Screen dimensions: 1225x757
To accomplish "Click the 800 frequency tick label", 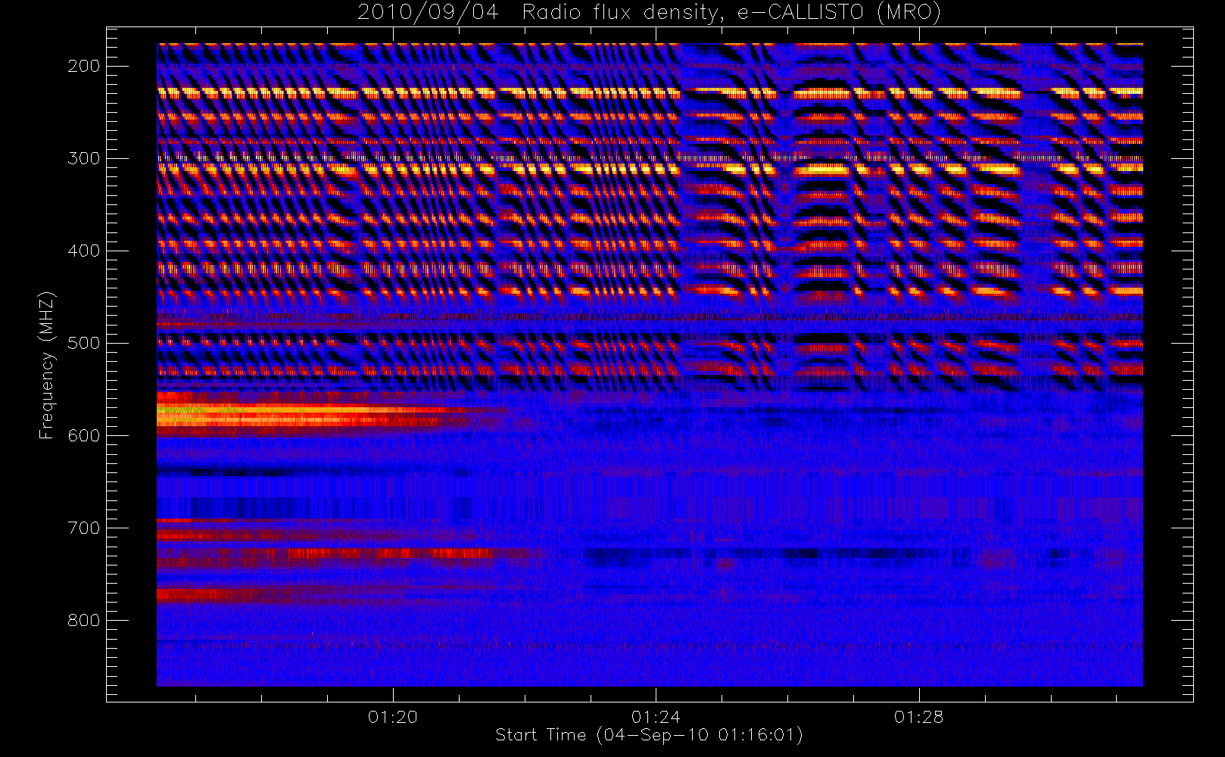I will pos(83,620).
